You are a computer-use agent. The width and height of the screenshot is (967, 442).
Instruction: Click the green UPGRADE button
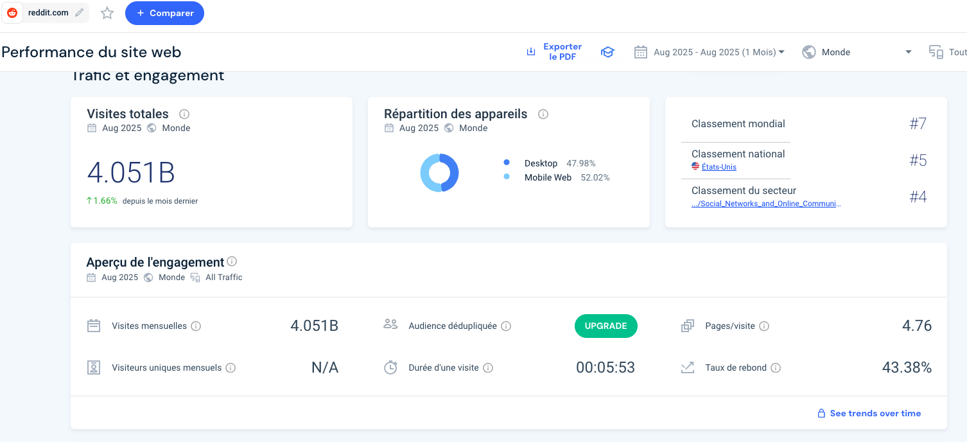click(x=605, y=326)
